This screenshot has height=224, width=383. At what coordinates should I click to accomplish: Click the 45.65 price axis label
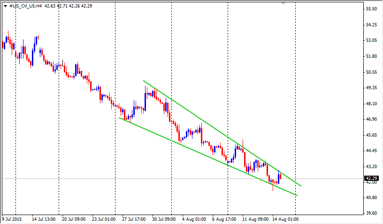pyautogui.click(x=372, y=135)
